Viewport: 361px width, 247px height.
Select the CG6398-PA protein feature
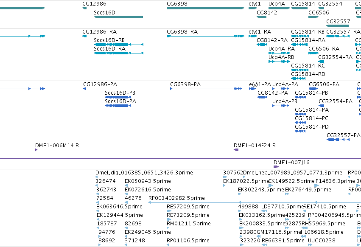pyautogui.click(x=206, y=89)
